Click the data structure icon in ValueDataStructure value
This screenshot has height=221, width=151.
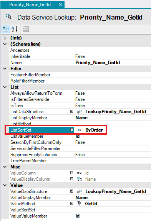(79, 191)
